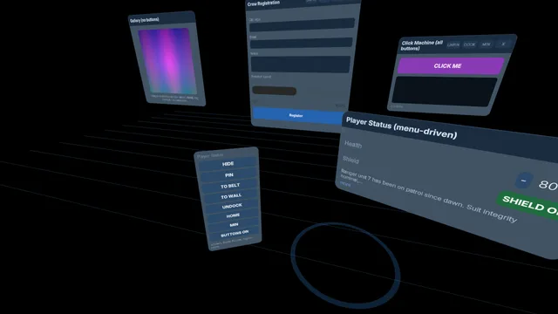Click the Crew Registration title text

(x=263, y=3)
